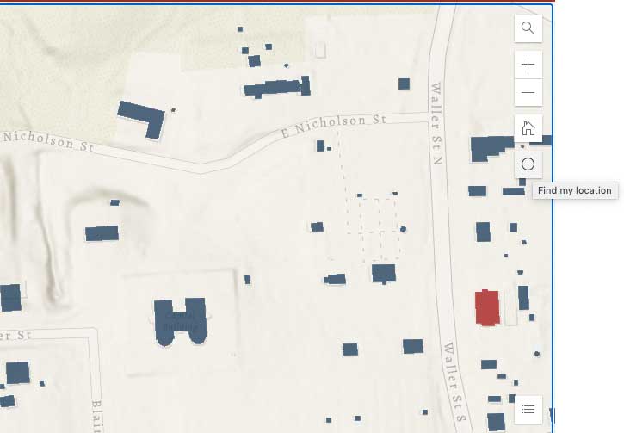
Task: Select the H-shaped Capitol building footprint
Action: coord(180,321)
